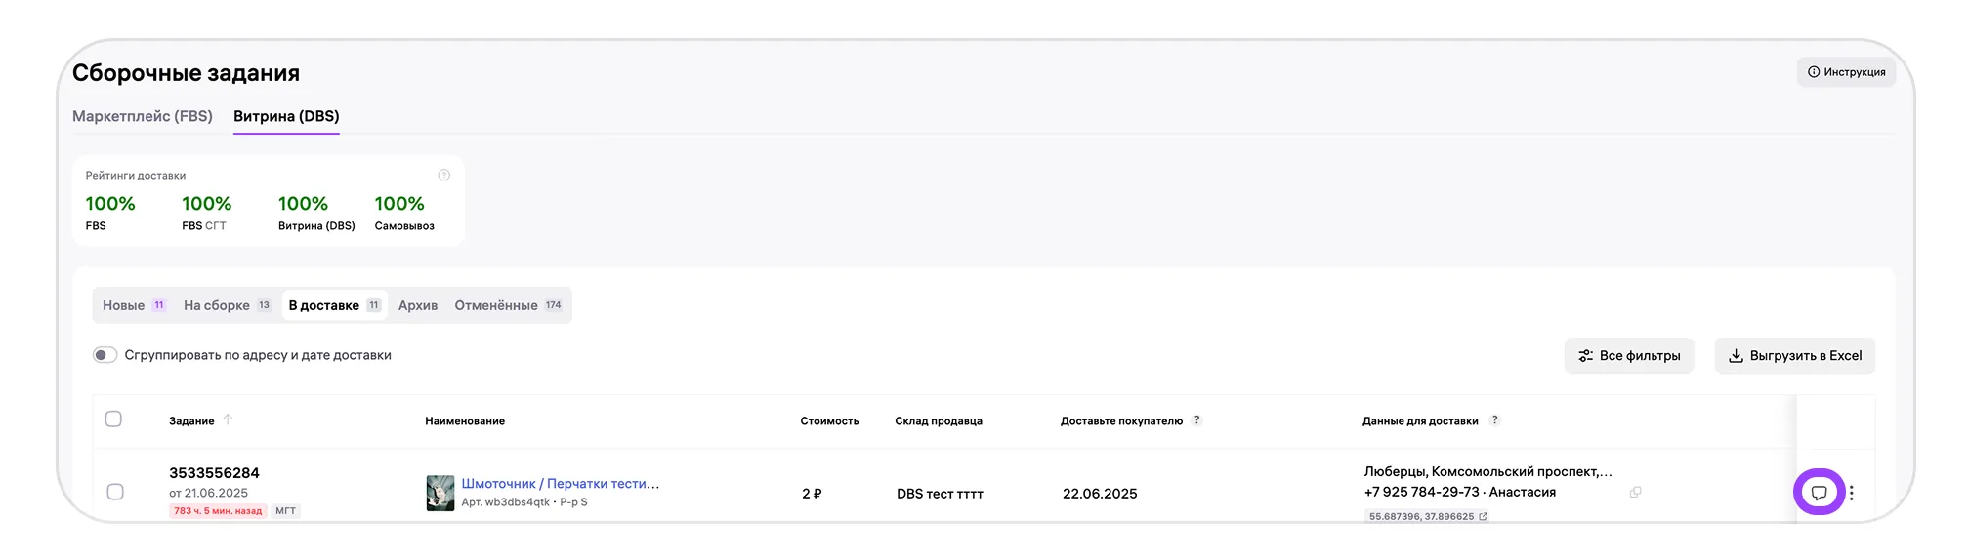The width and height of the screenshot is (1969, 559).
Task: Tick checkbox for order 3533556284
Action: (x=115, y=492)
